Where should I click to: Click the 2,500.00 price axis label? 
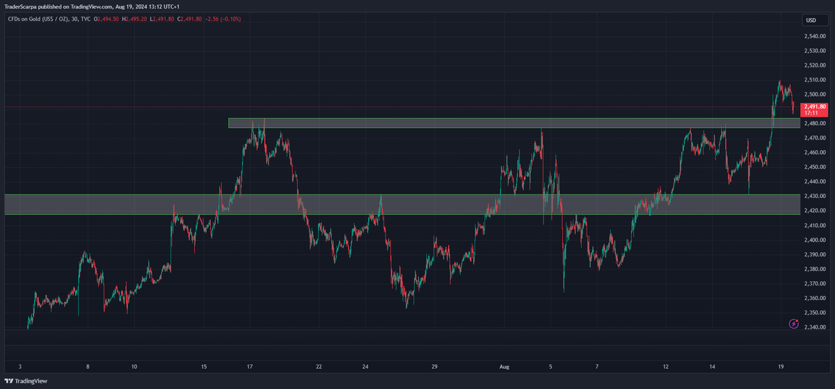tap(814, 94)
